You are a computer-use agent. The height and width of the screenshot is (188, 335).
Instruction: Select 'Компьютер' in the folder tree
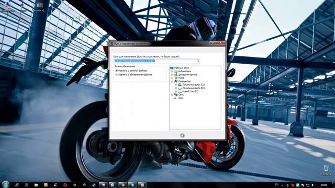point(184,81)
